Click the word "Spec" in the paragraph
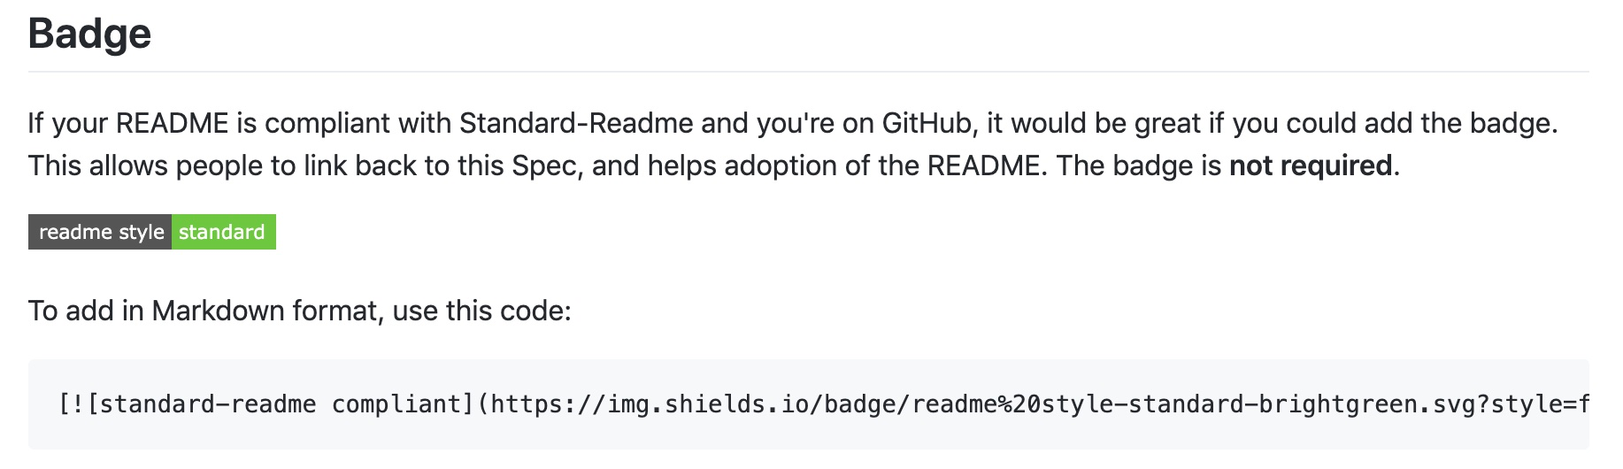The height and width of the screenshot is (469, 1623). click(x=544, y=165)
